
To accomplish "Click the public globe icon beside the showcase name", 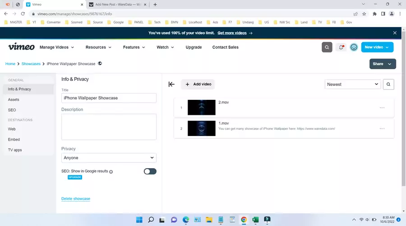I will tap(100, 64).
